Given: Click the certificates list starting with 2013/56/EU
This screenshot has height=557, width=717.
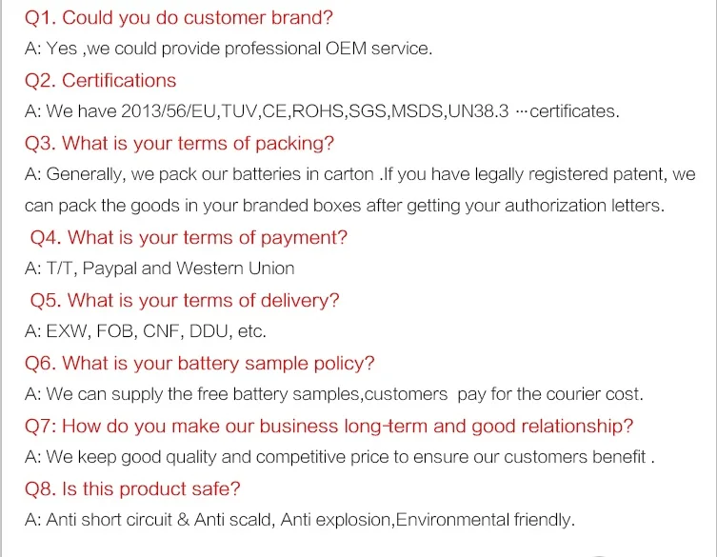Looking at the screenshot, I should point(322,111).
